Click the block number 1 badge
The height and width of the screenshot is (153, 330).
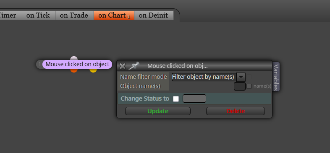[x=40, y=64]
